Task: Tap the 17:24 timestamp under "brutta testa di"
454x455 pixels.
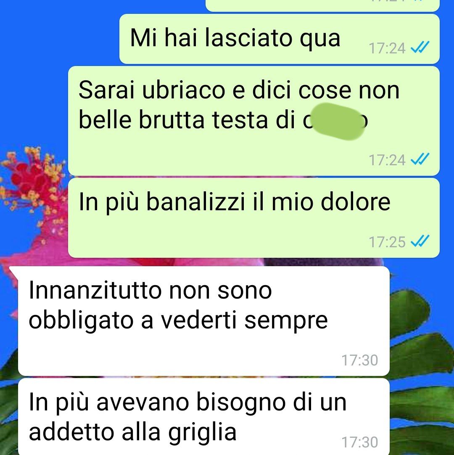Action: [x=387, y=160]
